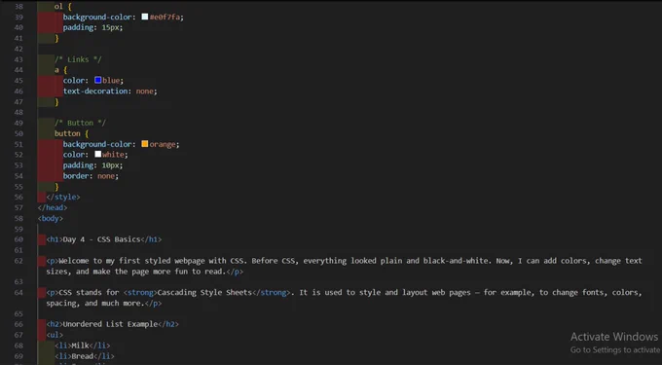The image size is (662, 365).
Task: Click the closing brace on line 55
Action: click(56, 187)
